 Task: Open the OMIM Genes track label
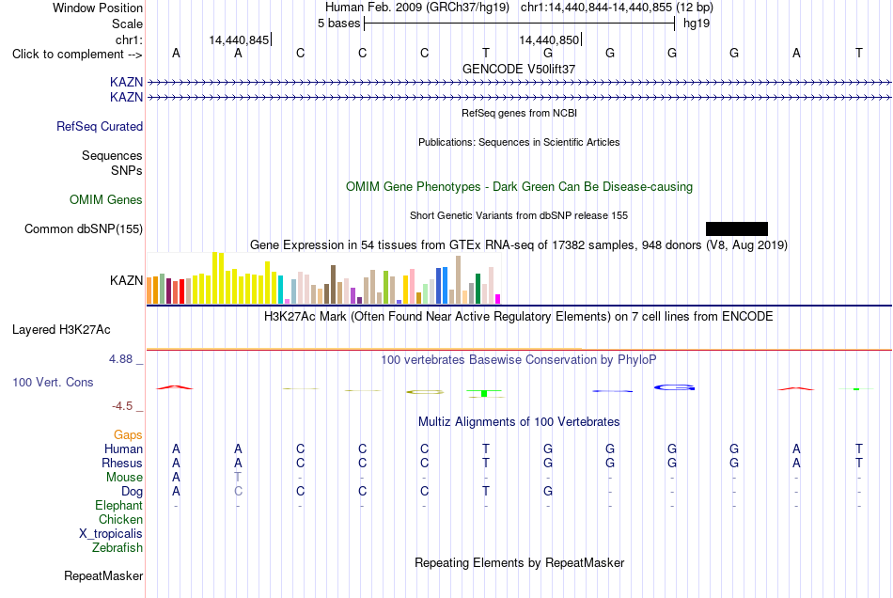tap(106, 200)
